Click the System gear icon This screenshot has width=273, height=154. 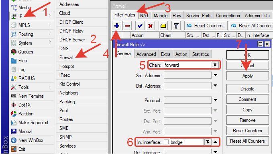[14, 43]
